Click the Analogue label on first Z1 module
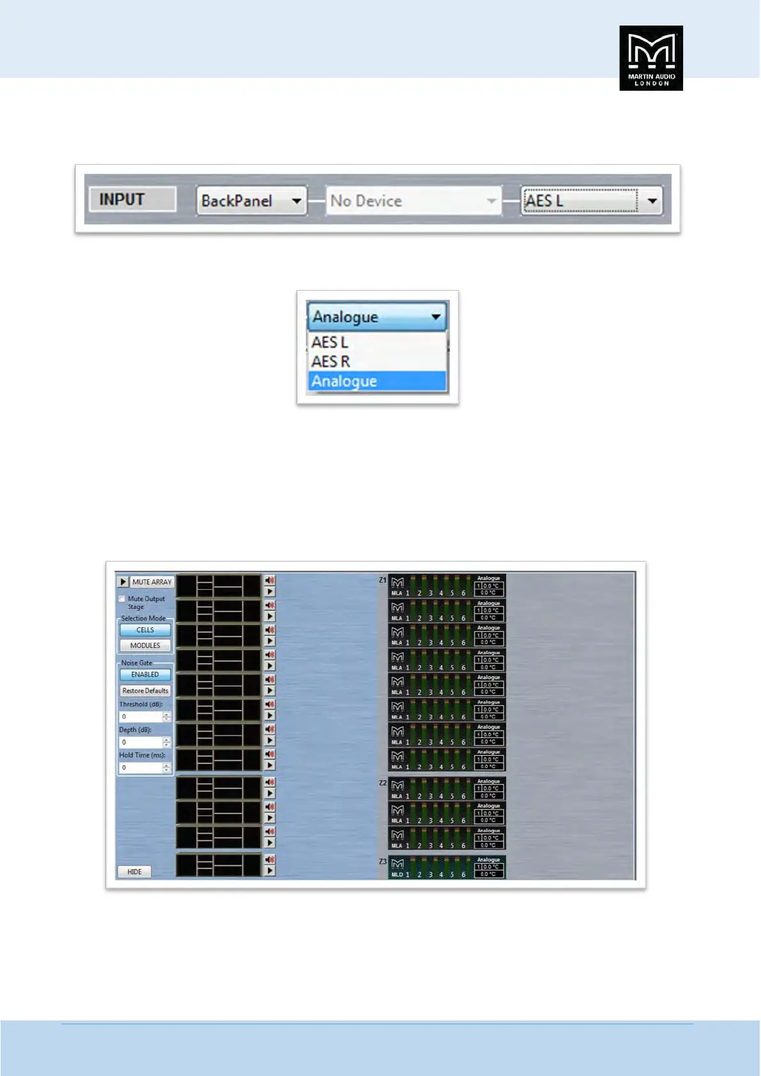The image size is (761, 1076). [489, 578]
